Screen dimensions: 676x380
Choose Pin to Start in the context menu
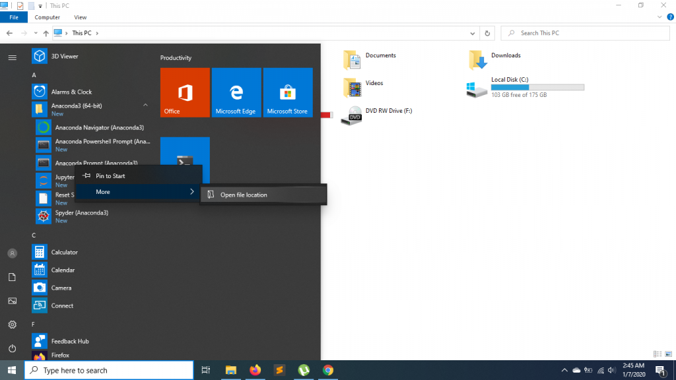(112, 175)
